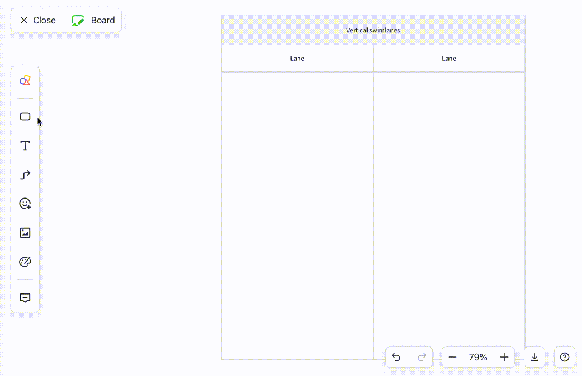The width and height of the screenshot is (582, 376).
Task: Undo the last action
Action: pos(397,357)
